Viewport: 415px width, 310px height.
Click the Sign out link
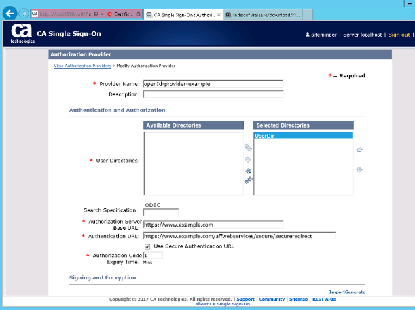pyautogui.click(x=399, y=35)
